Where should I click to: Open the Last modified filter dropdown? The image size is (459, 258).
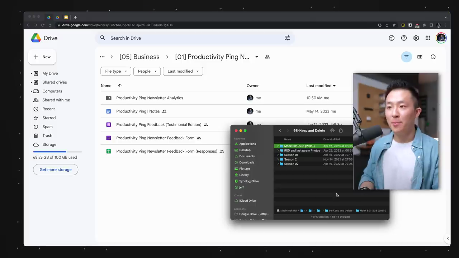pos(183,71)
